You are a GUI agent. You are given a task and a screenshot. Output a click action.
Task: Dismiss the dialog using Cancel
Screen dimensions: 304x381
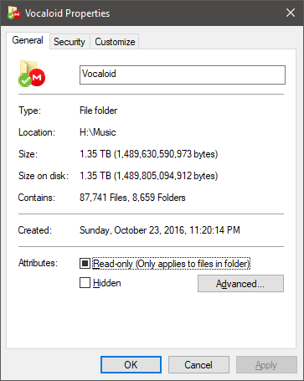pos(198,364)
